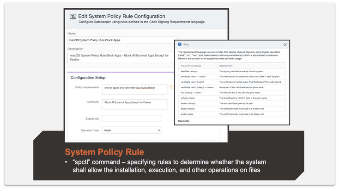The image size is (339, 191).
Task: Click 'certificate <slot> [<key>] = <value>' row
Action: (x=232, y=87)
